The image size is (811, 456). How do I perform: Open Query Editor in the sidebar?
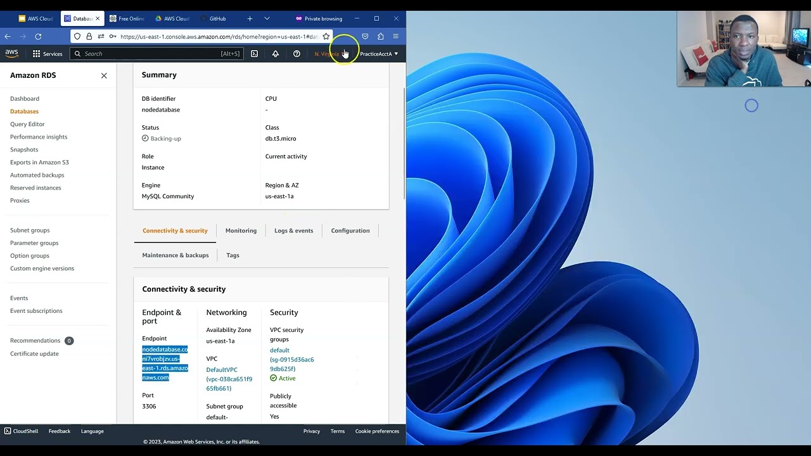pos(27,124)
